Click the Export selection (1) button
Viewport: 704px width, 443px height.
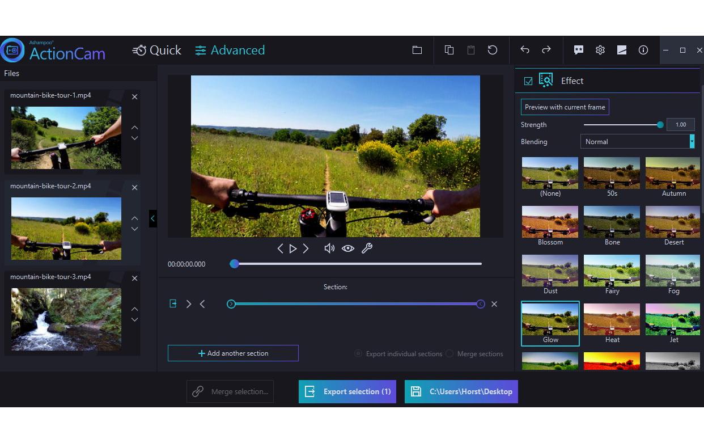(347, 391)
